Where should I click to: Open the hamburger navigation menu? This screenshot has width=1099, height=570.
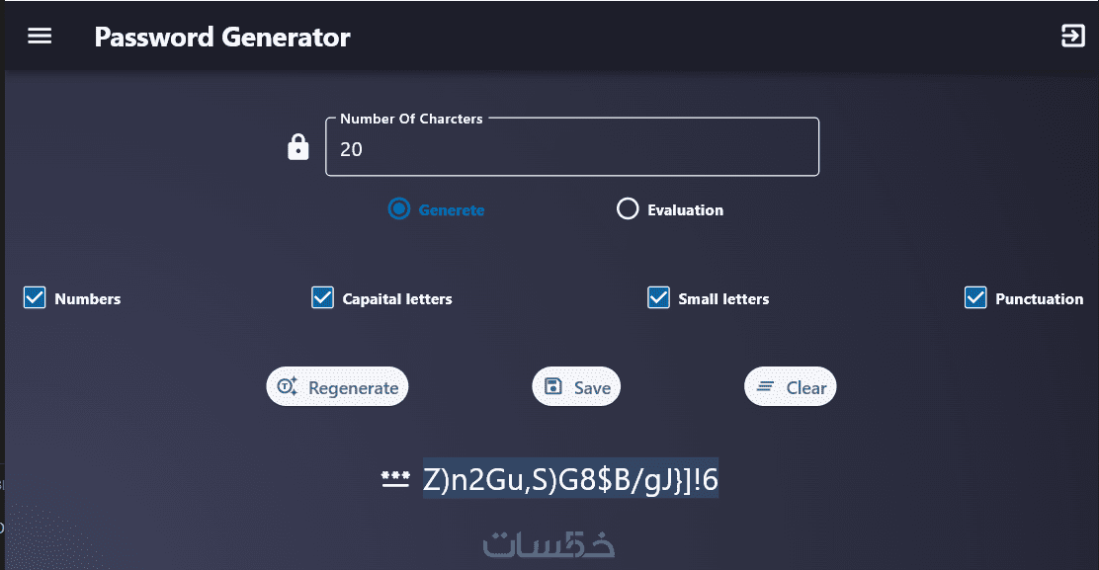pos(40,37)
